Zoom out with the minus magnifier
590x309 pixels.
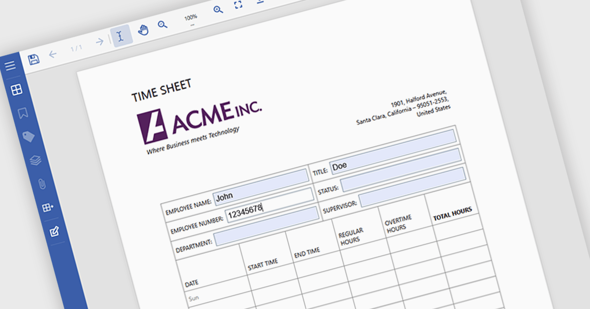[x=162, y=25]
